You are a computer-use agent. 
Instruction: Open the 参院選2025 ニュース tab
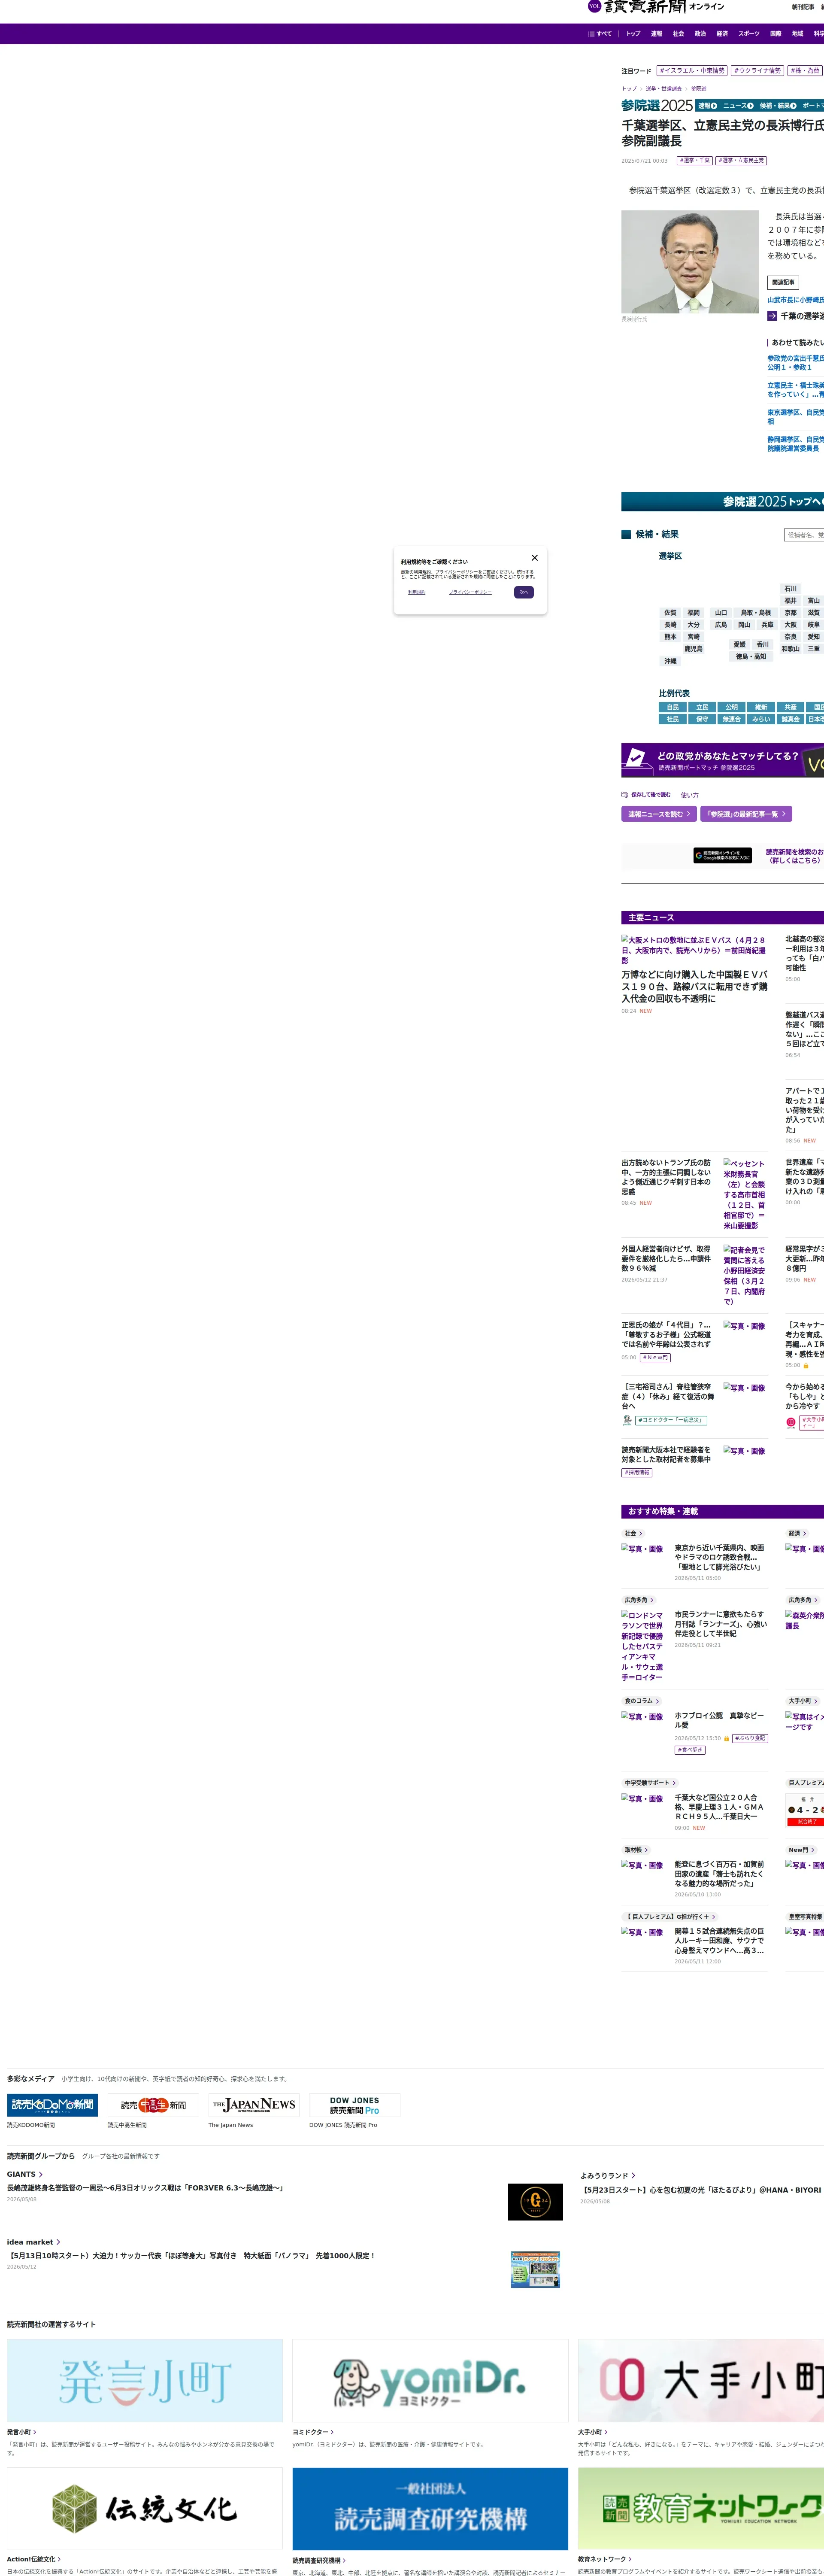click(738, 106)
